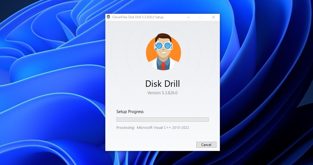Click the 'Disk Drill' heading text
Screen dimensions: 313x165
(163, 84)
